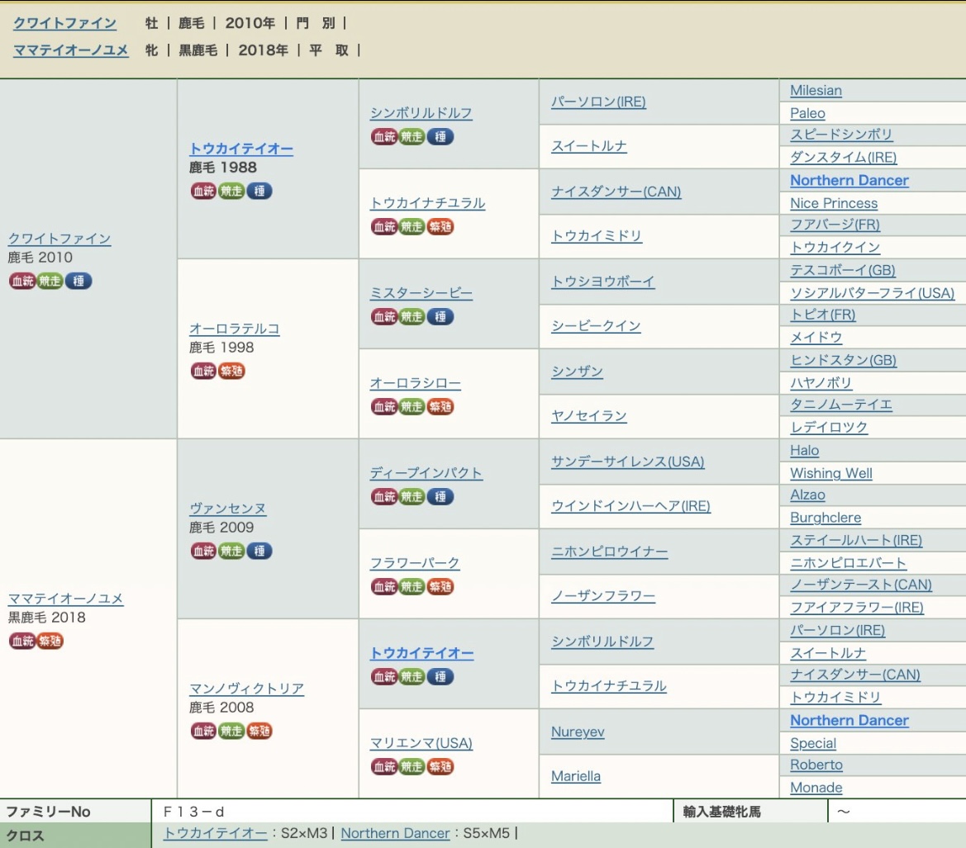The width and height of the screenshot is (966, 848).
Task: Open the Monade link
Action: (x=816, y=788)
